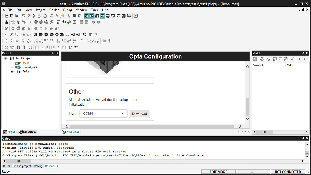Print the current document
This screenshot has height=175, width=311.
(74, 15)
